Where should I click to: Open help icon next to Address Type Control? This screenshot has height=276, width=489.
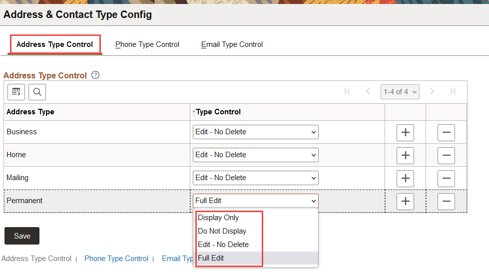coord(95,75)
